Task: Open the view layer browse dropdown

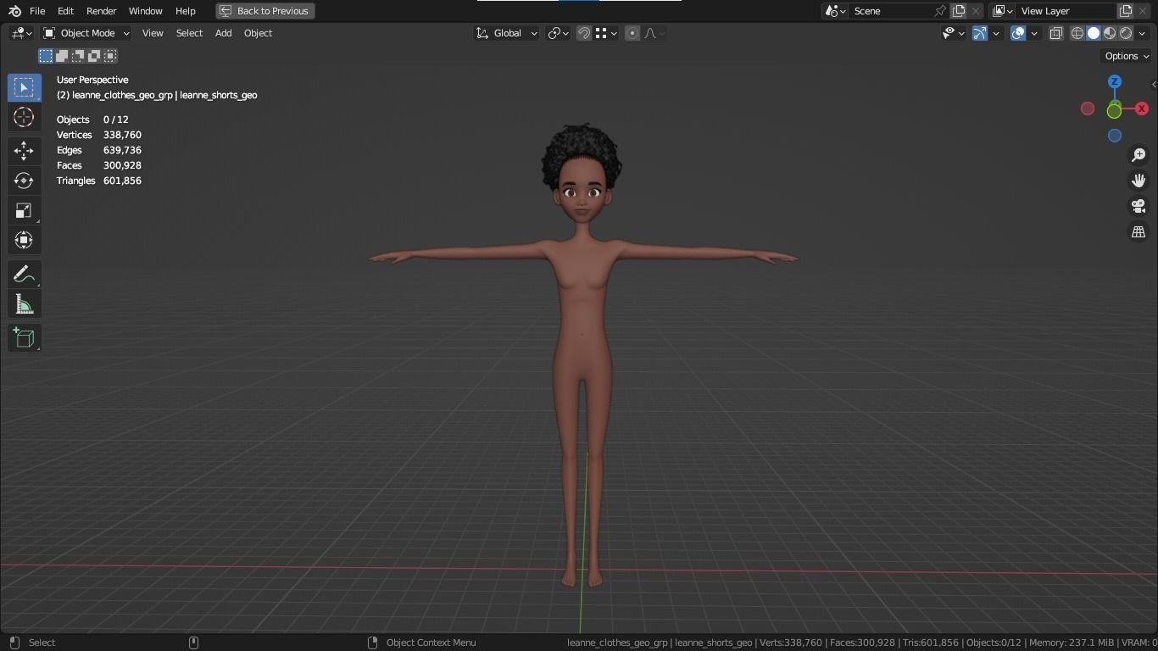Action: (x=1002, y=11)
